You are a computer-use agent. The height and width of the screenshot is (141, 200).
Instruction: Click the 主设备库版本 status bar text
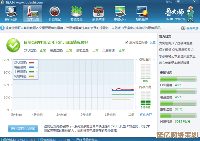[55, 139]
